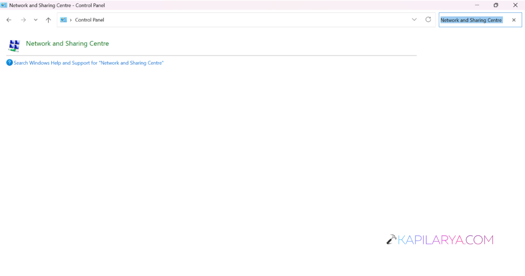Image resolution: width=525 pixels, height=276 pixels.
Task: Open the recent locations chevron dropdown
Action: [36, 20]
